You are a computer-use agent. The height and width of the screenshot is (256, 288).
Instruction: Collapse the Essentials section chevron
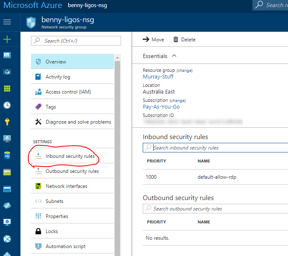click(x=174, y=56)
